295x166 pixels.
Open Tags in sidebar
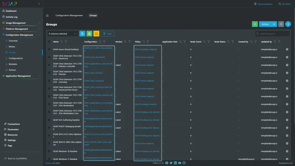tap(10, 146)
